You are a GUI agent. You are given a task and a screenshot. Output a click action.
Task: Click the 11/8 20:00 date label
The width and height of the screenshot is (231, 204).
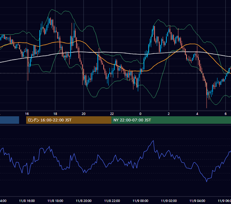click(84, 201)
